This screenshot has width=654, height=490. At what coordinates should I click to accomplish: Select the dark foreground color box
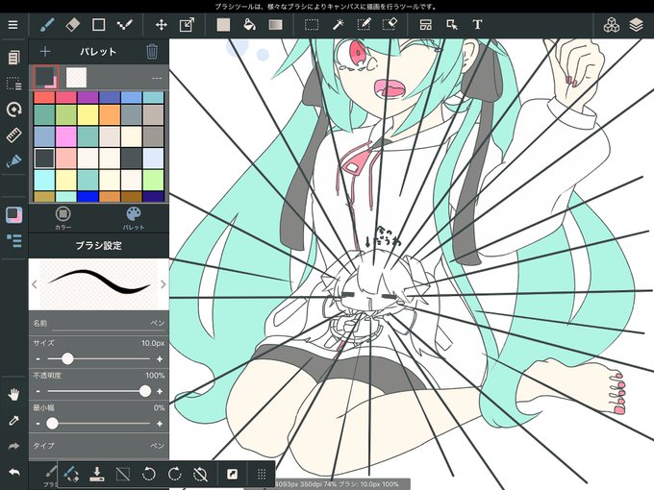45,77
